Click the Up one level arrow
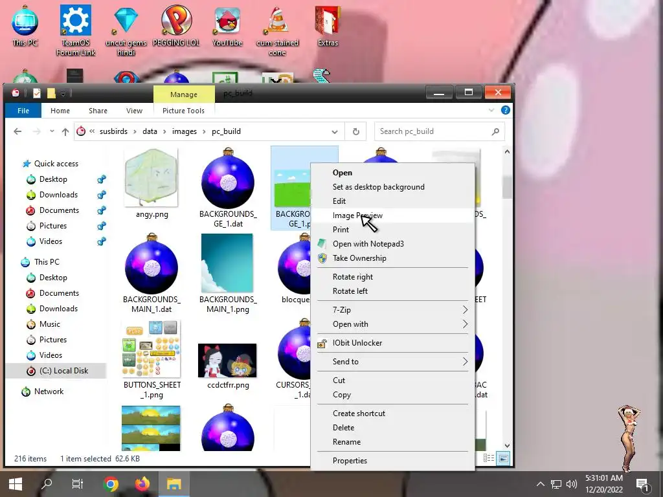663x497 pixels. [x=65, y=131]
